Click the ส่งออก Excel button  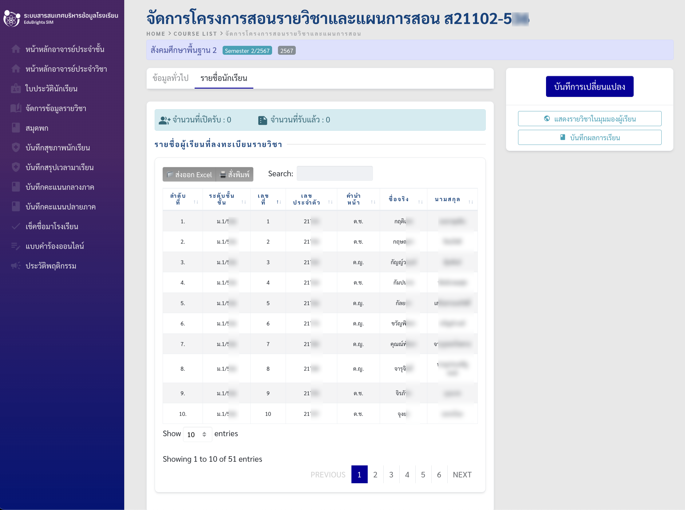(189, 174)
